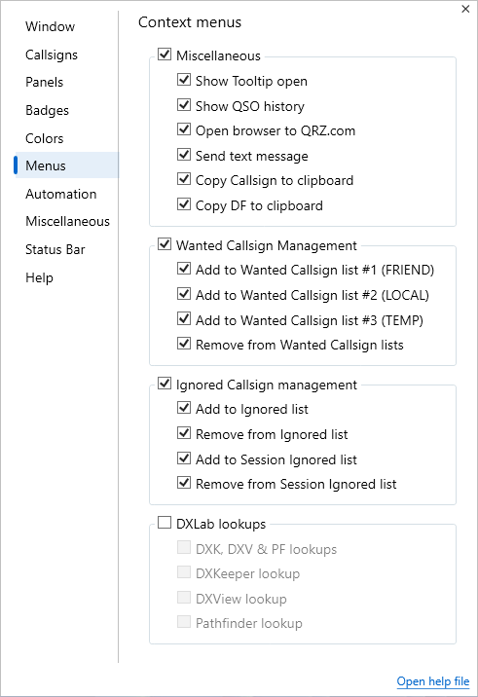Open the Window settings page
The width and height of the screenshot is (478, 697).
pyautogui.click(x=51, y=26)
